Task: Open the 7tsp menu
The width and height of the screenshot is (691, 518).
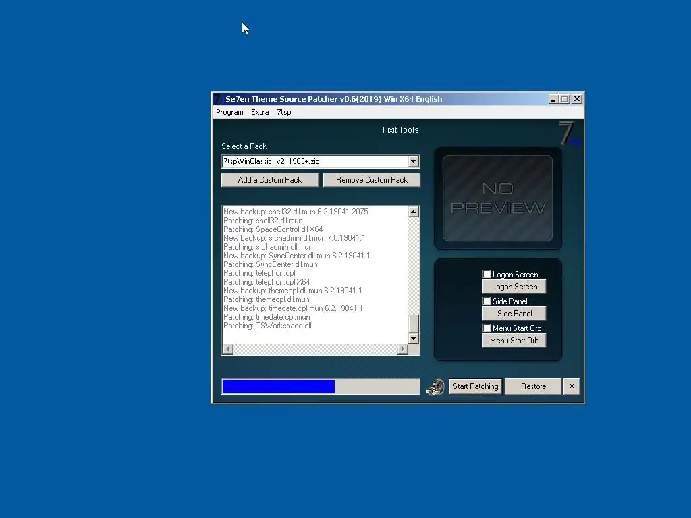Action: click(x=284, y=112)
